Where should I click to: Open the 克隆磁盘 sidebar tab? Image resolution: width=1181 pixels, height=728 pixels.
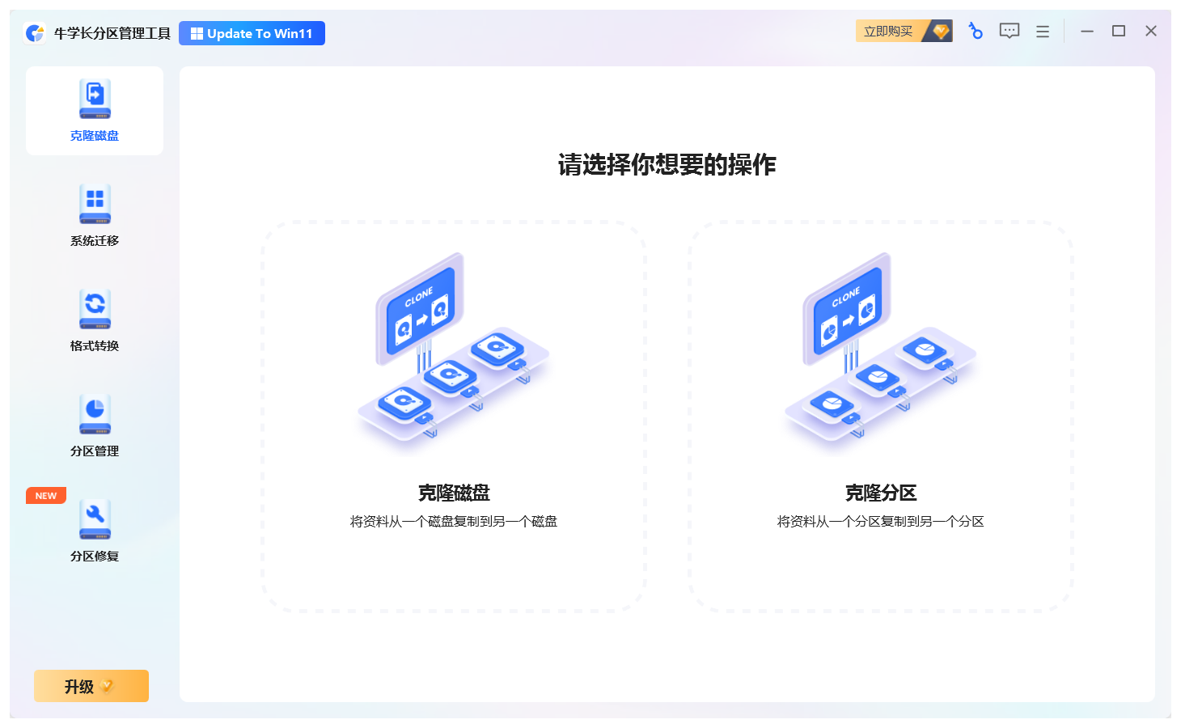pyautogui.click(x=95, y=111)
